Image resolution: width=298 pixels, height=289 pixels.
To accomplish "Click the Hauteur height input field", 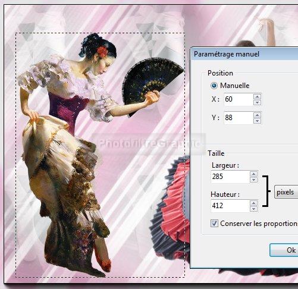I will click(x=230, y=206).
